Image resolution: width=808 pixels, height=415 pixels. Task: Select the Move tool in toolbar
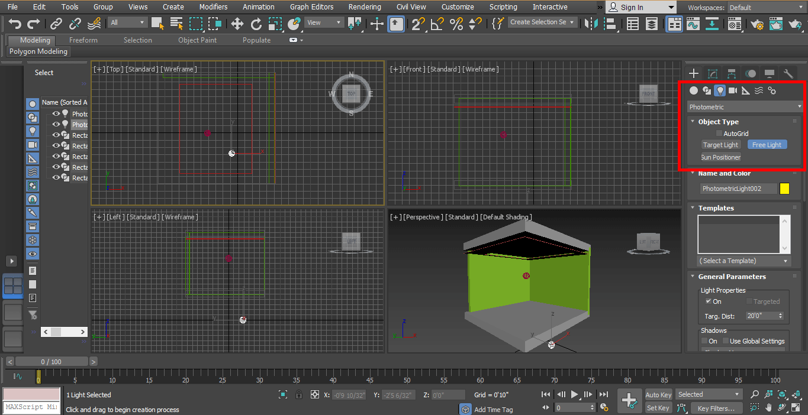click(x=237, y=24)
